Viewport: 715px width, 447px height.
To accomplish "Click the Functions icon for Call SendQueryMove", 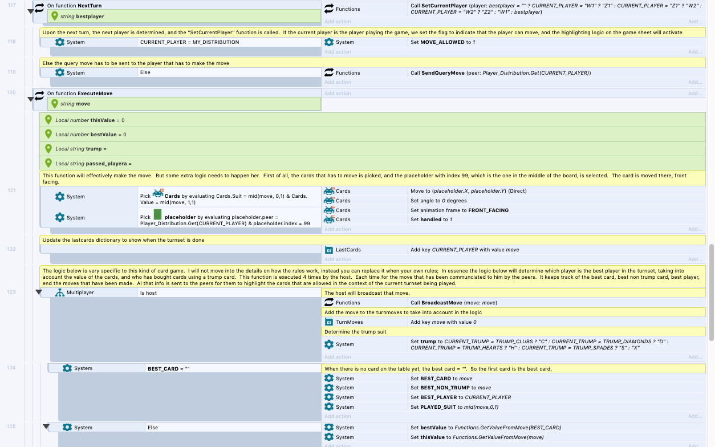I will point(329,73).
